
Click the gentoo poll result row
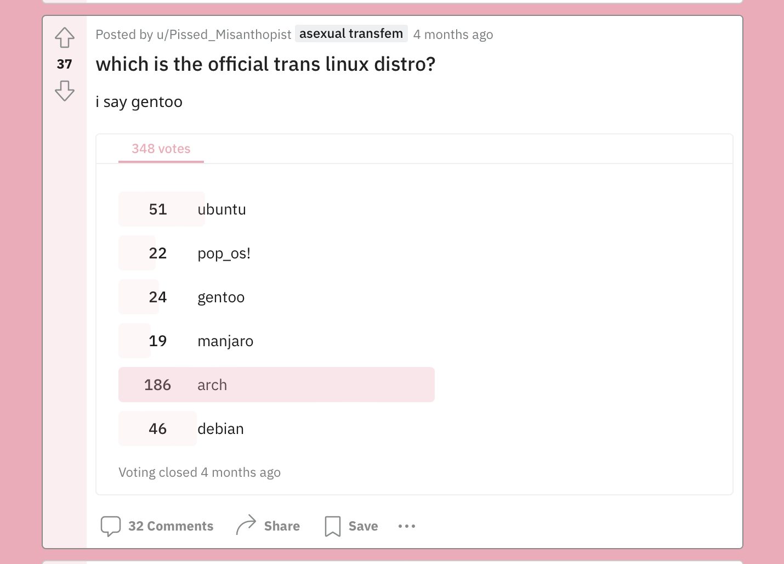(221, 297)
